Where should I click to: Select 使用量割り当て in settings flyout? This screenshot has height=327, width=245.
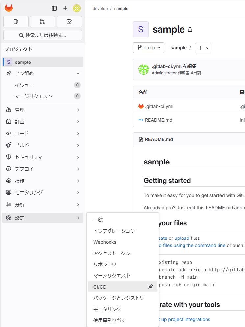tap(123, 320)
